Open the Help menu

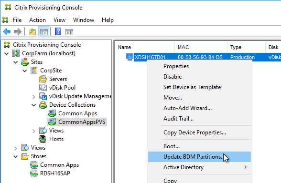point(108,20)
